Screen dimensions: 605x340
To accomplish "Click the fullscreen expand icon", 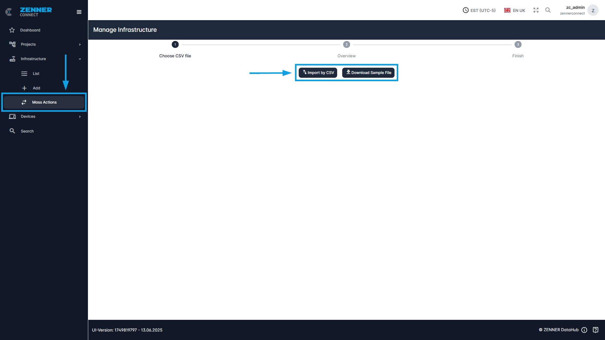I will tap(536, 10).
